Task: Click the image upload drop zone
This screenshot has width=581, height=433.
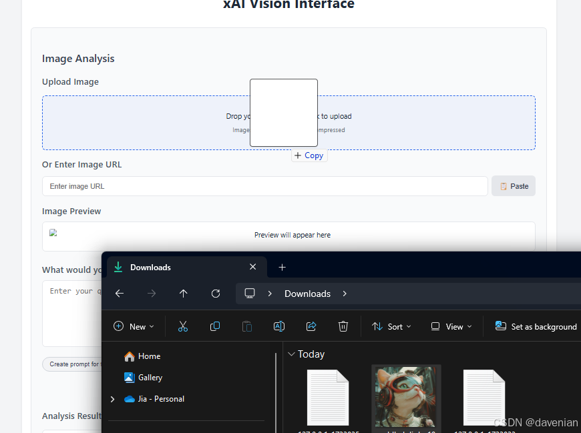Action: (x=288, y=123)
